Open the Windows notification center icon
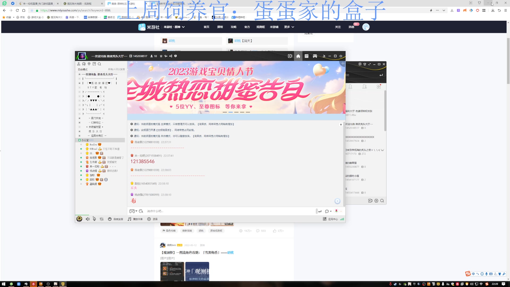The image size is (510, 287). tap(503, 284)
